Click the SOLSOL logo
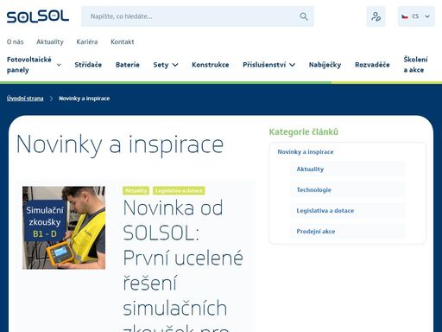 [x=38, y=16]
